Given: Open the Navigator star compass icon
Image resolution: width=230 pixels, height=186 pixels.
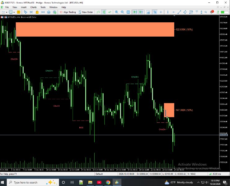Looking at the screenshot, I should coord(25,12).
